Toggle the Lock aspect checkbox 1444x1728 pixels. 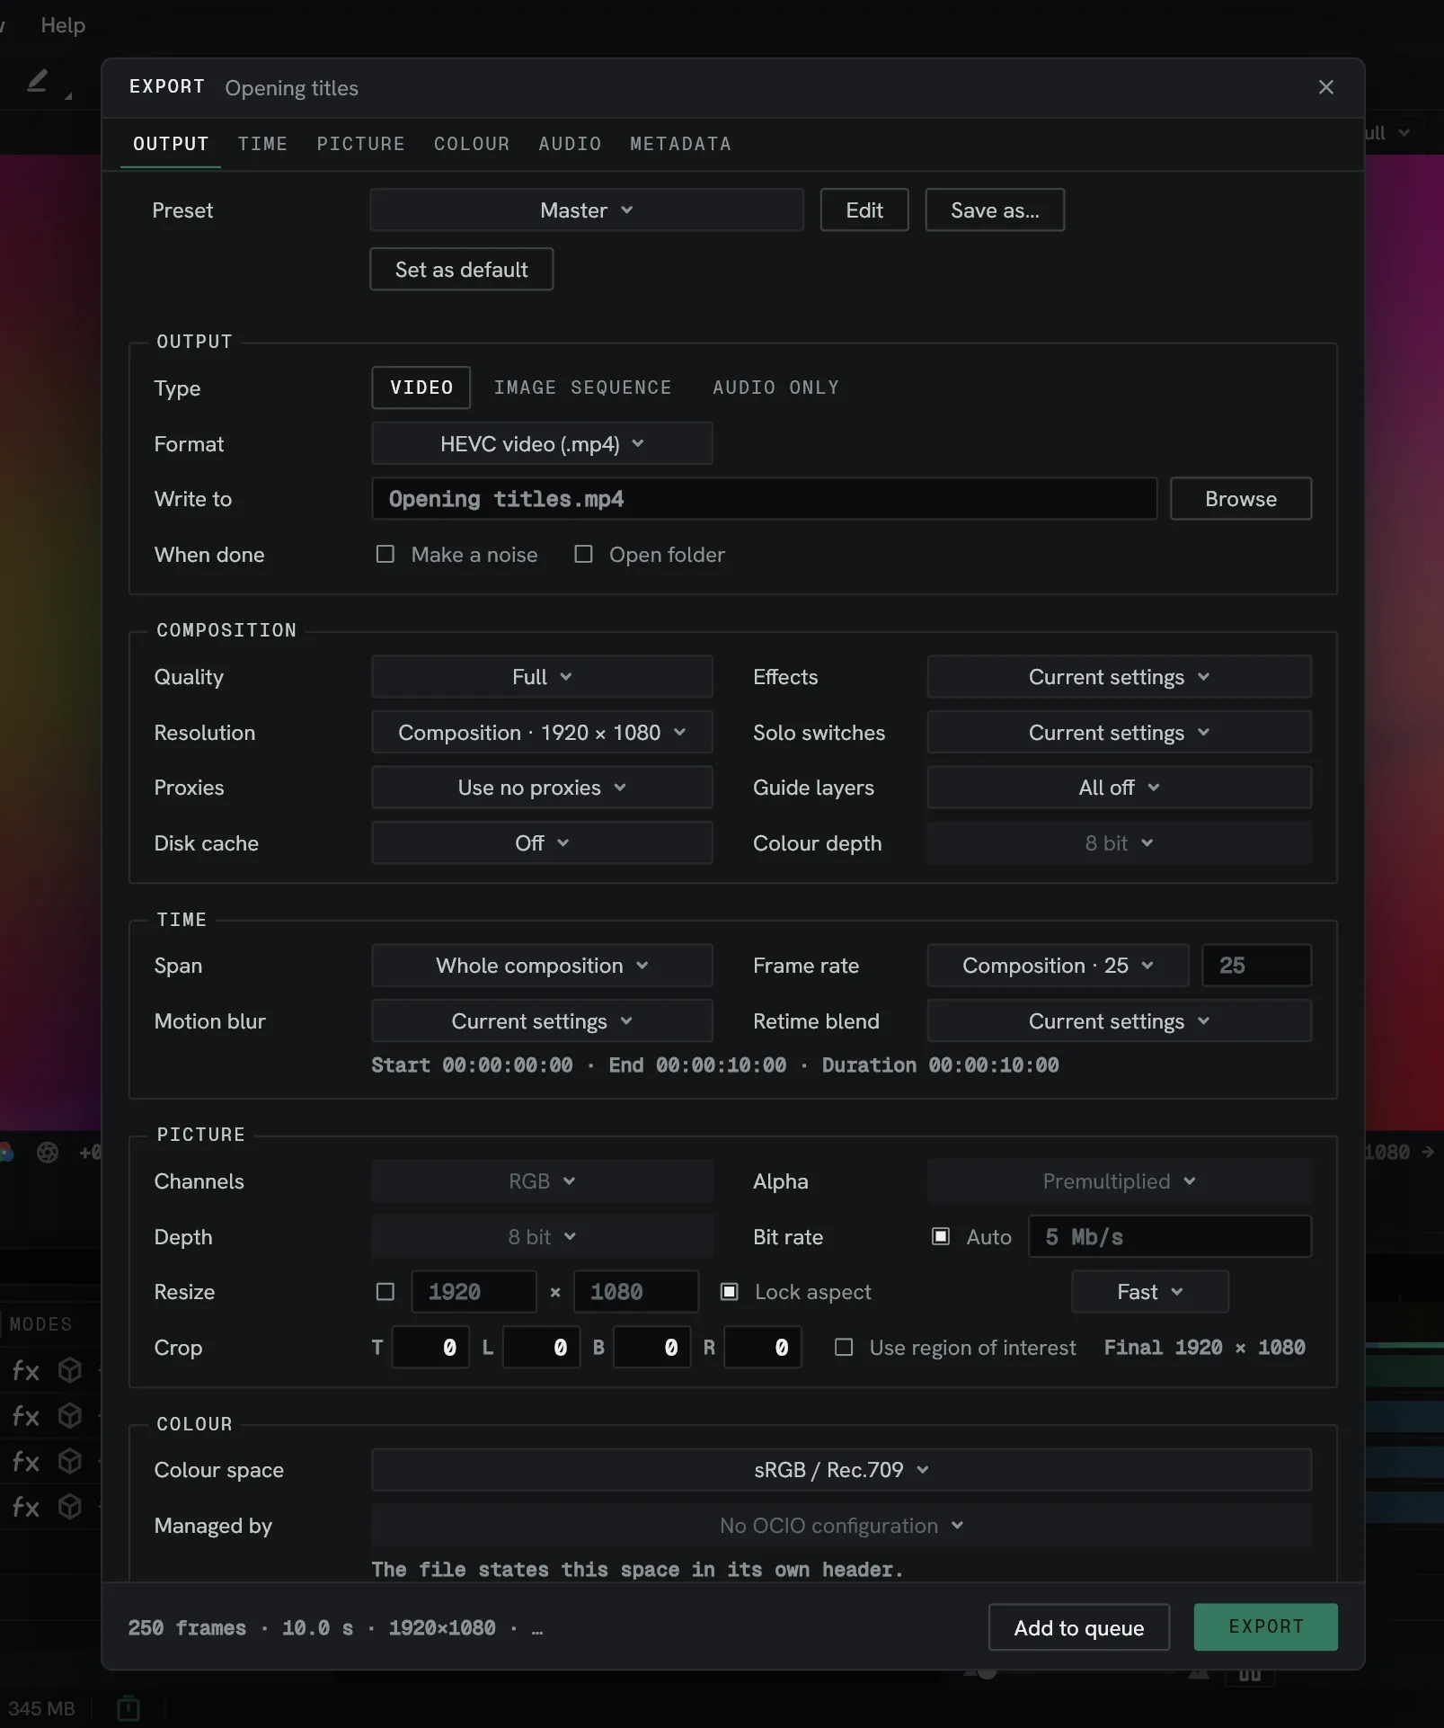(x=730, y=1292)
